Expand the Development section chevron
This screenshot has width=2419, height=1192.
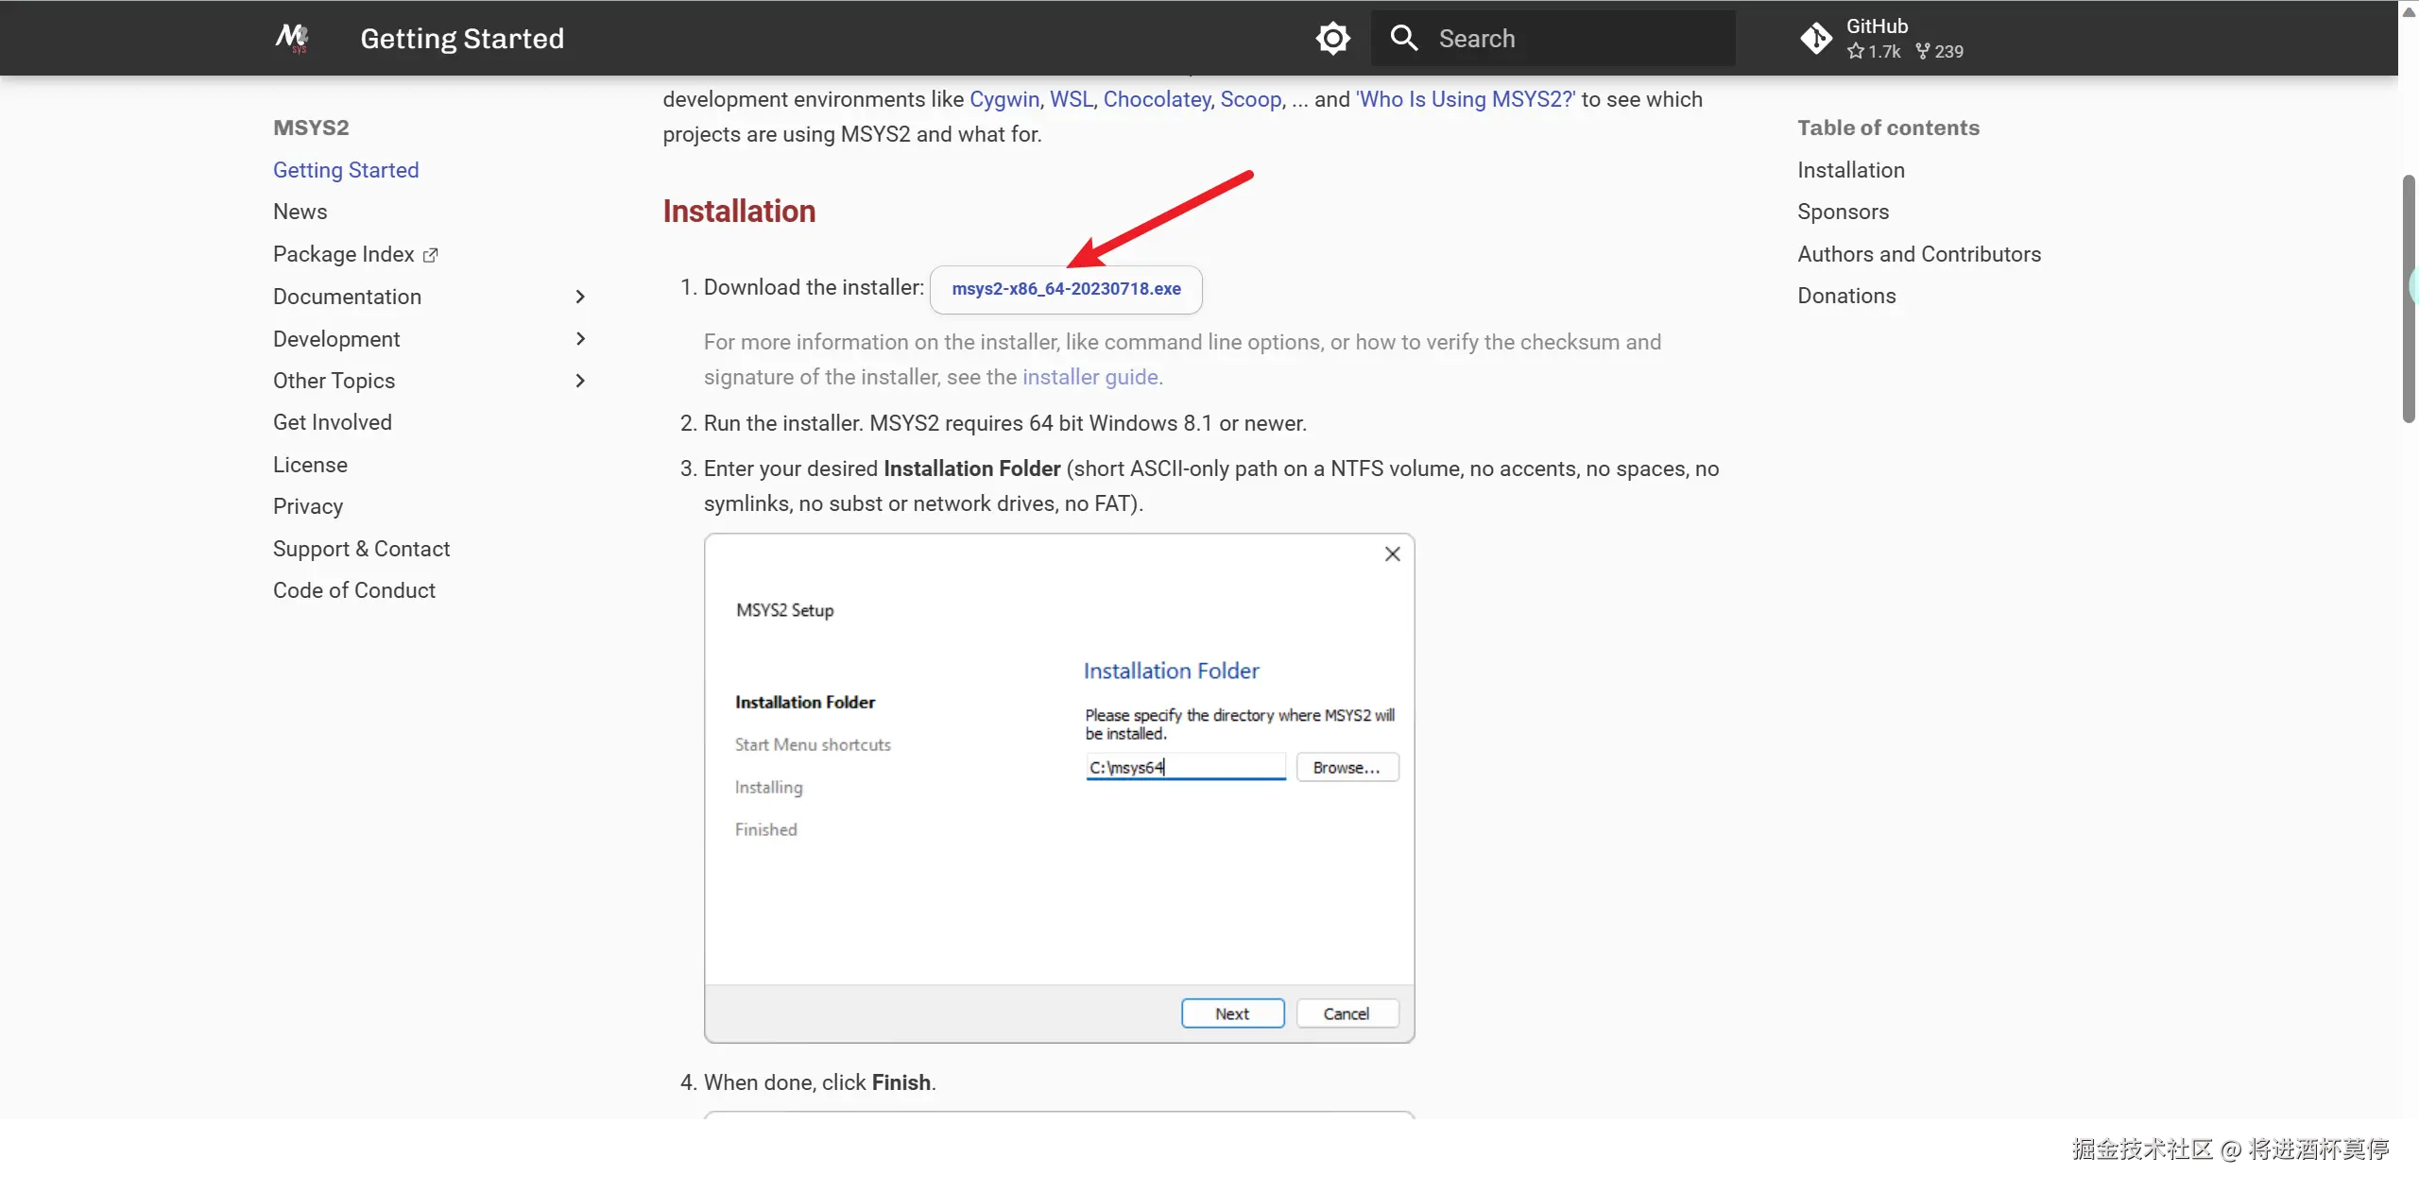tap(580, 339)
